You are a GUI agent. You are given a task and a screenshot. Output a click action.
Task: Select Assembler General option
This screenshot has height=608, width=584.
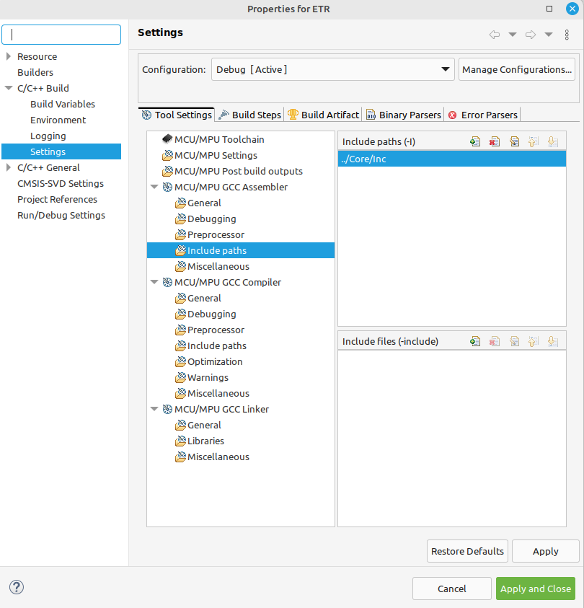204,203
